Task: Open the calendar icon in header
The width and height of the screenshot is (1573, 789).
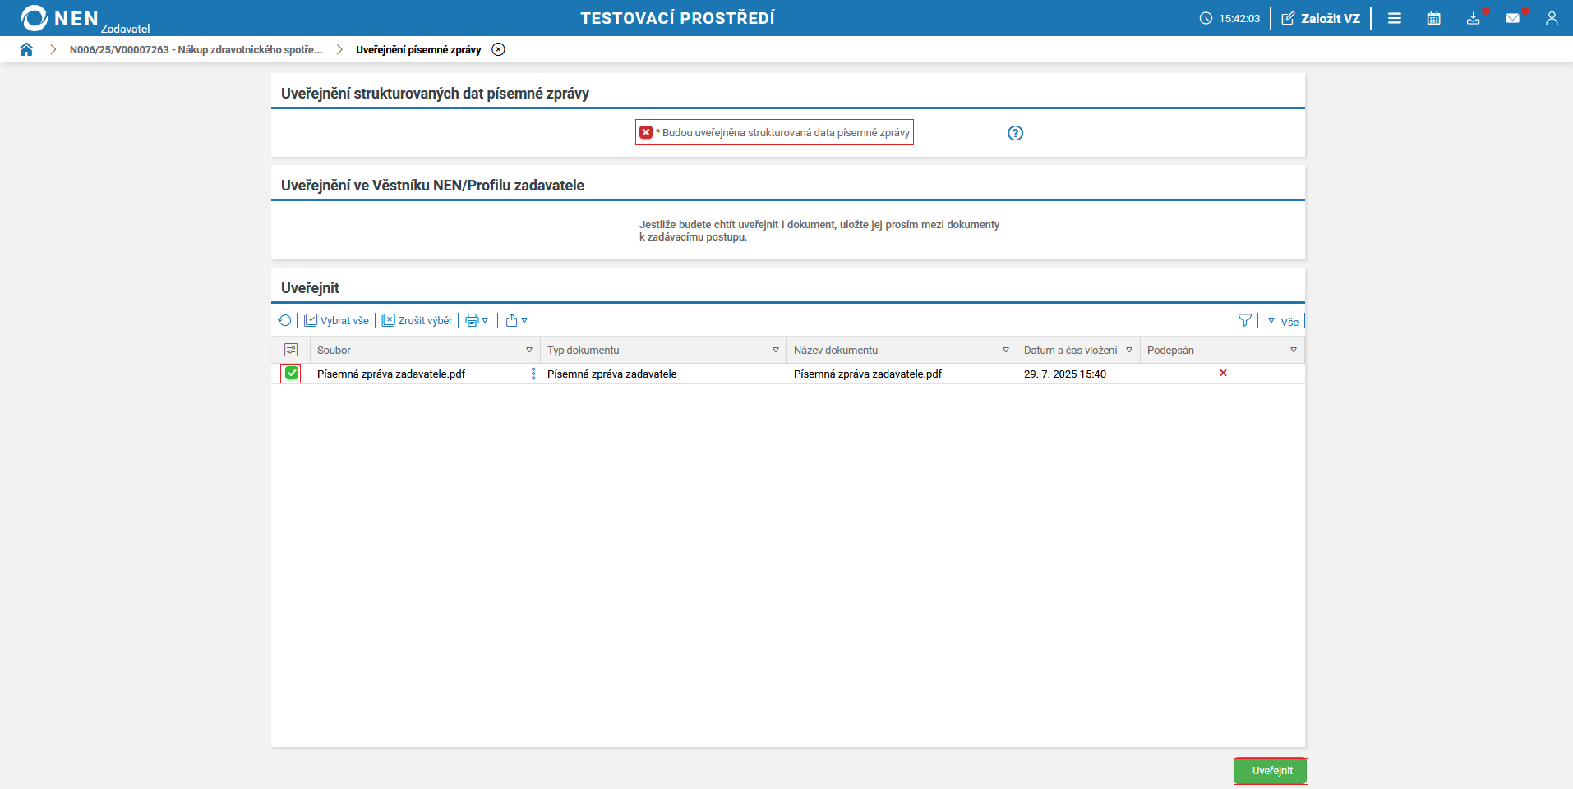Action: (x=1435, y=18)
